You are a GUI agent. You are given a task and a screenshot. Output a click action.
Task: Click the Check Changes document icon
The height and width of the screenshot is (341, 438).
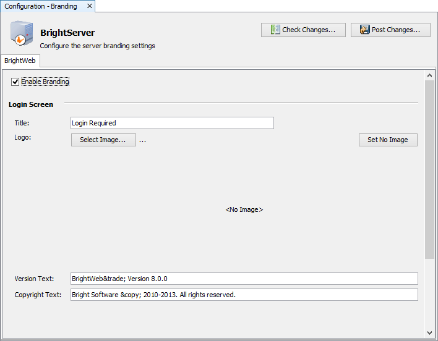(x=275, y=30)
